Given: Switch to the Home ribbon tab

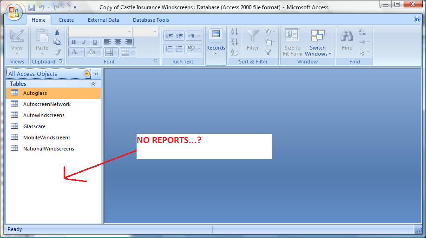Looking at the screenshot, I should pos(39,20).
